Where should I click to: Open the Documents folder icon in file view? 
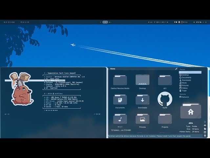click(x=120, y=99)
